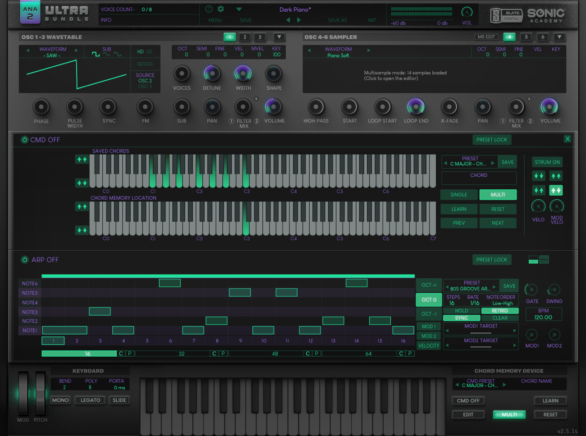Viewport: 586px width, 436px height.
Task: Toggle SLIDE keyboard mode
Action: click(119, 400)
